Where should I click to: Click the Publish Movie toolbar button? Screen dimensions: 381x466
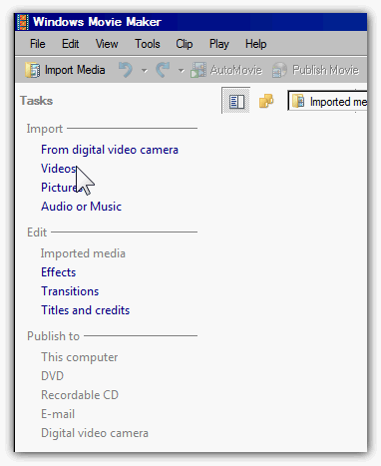[315, 70]
